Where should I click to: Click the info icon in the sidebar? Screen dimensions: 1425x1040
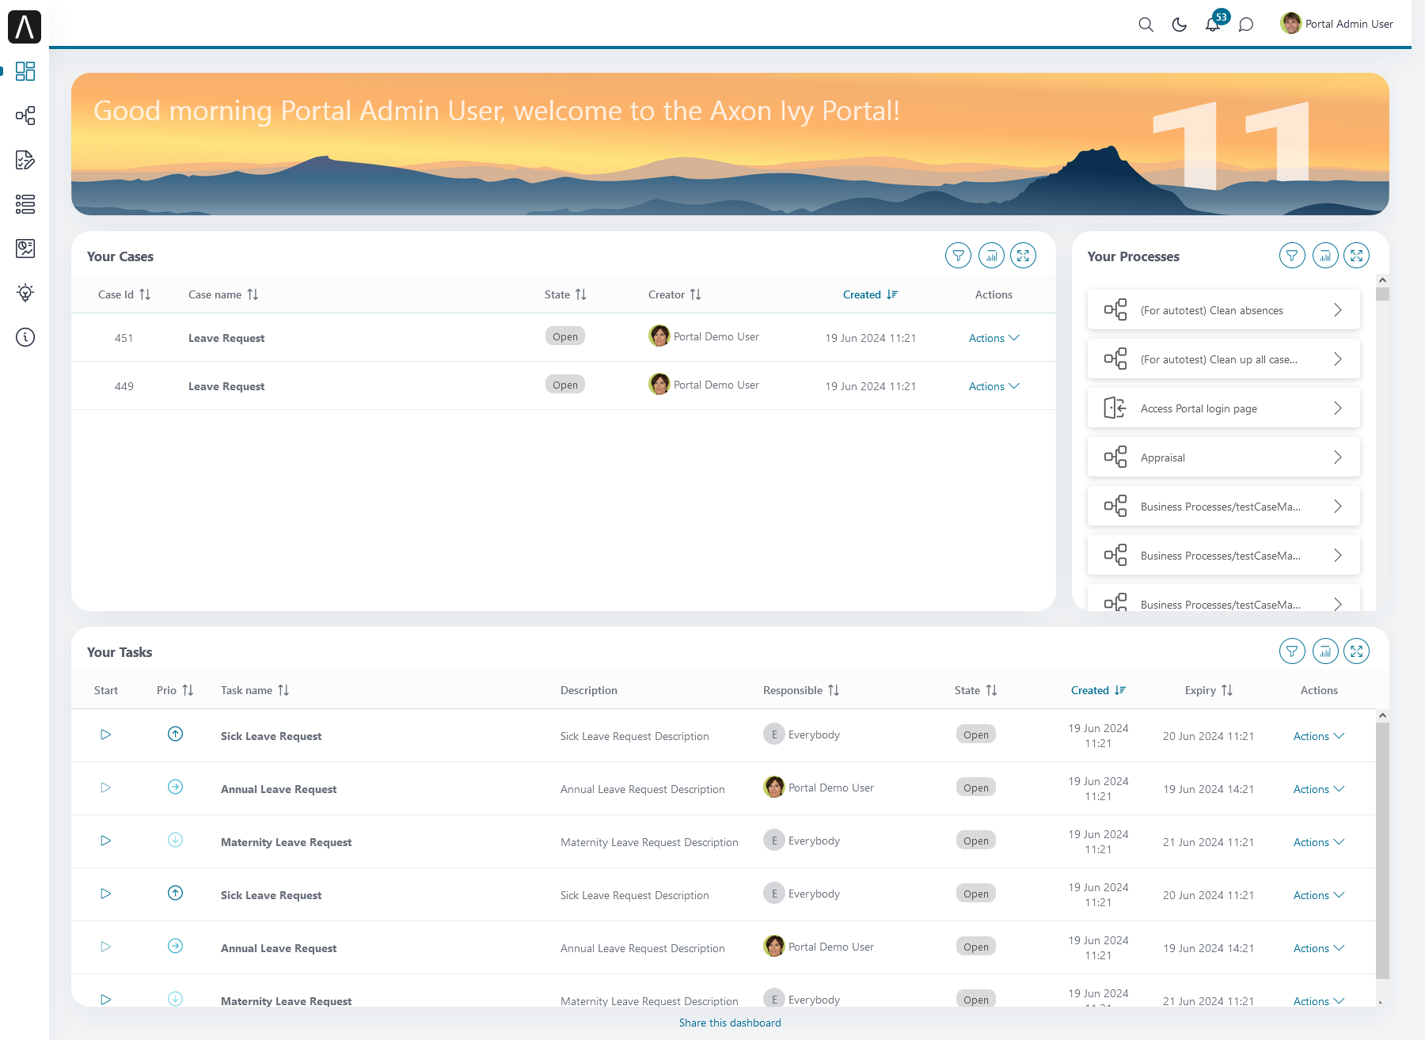(25, 337)
